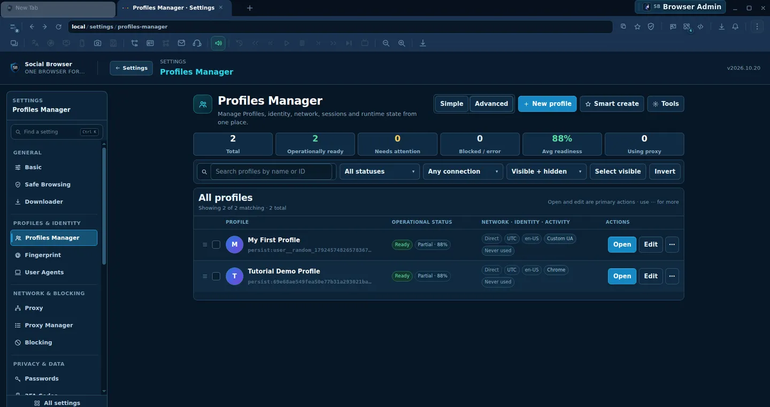Viewport: 770px width, 407px height.
Task: Go to Safe Browsing settings
Action: (x=54, y=185)
